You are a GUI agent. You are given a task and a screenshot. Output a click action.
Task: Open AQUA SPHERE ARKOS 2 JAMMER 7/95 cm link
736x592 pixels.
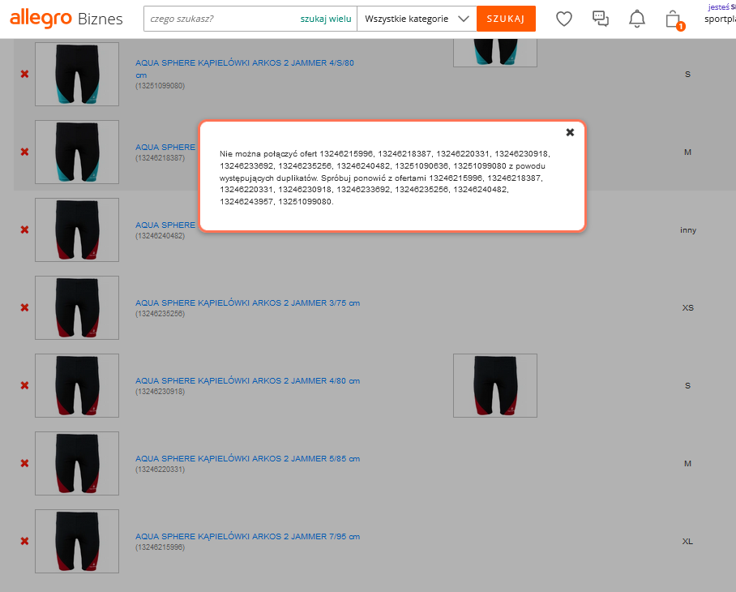tap(247, 536)
